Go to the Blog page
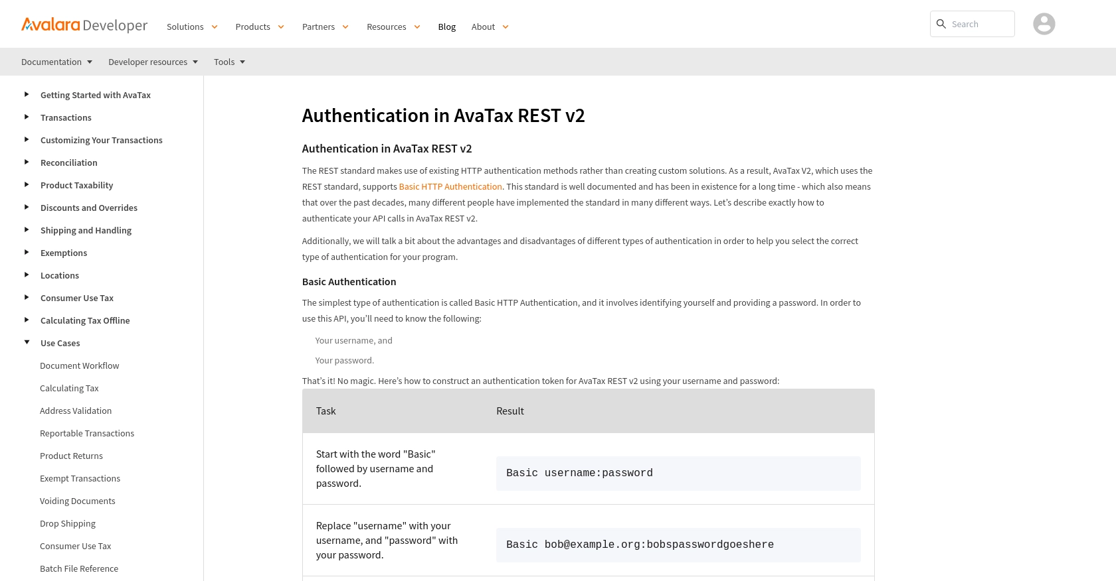The image size is (1116, 581). click(x=446, y=27)
